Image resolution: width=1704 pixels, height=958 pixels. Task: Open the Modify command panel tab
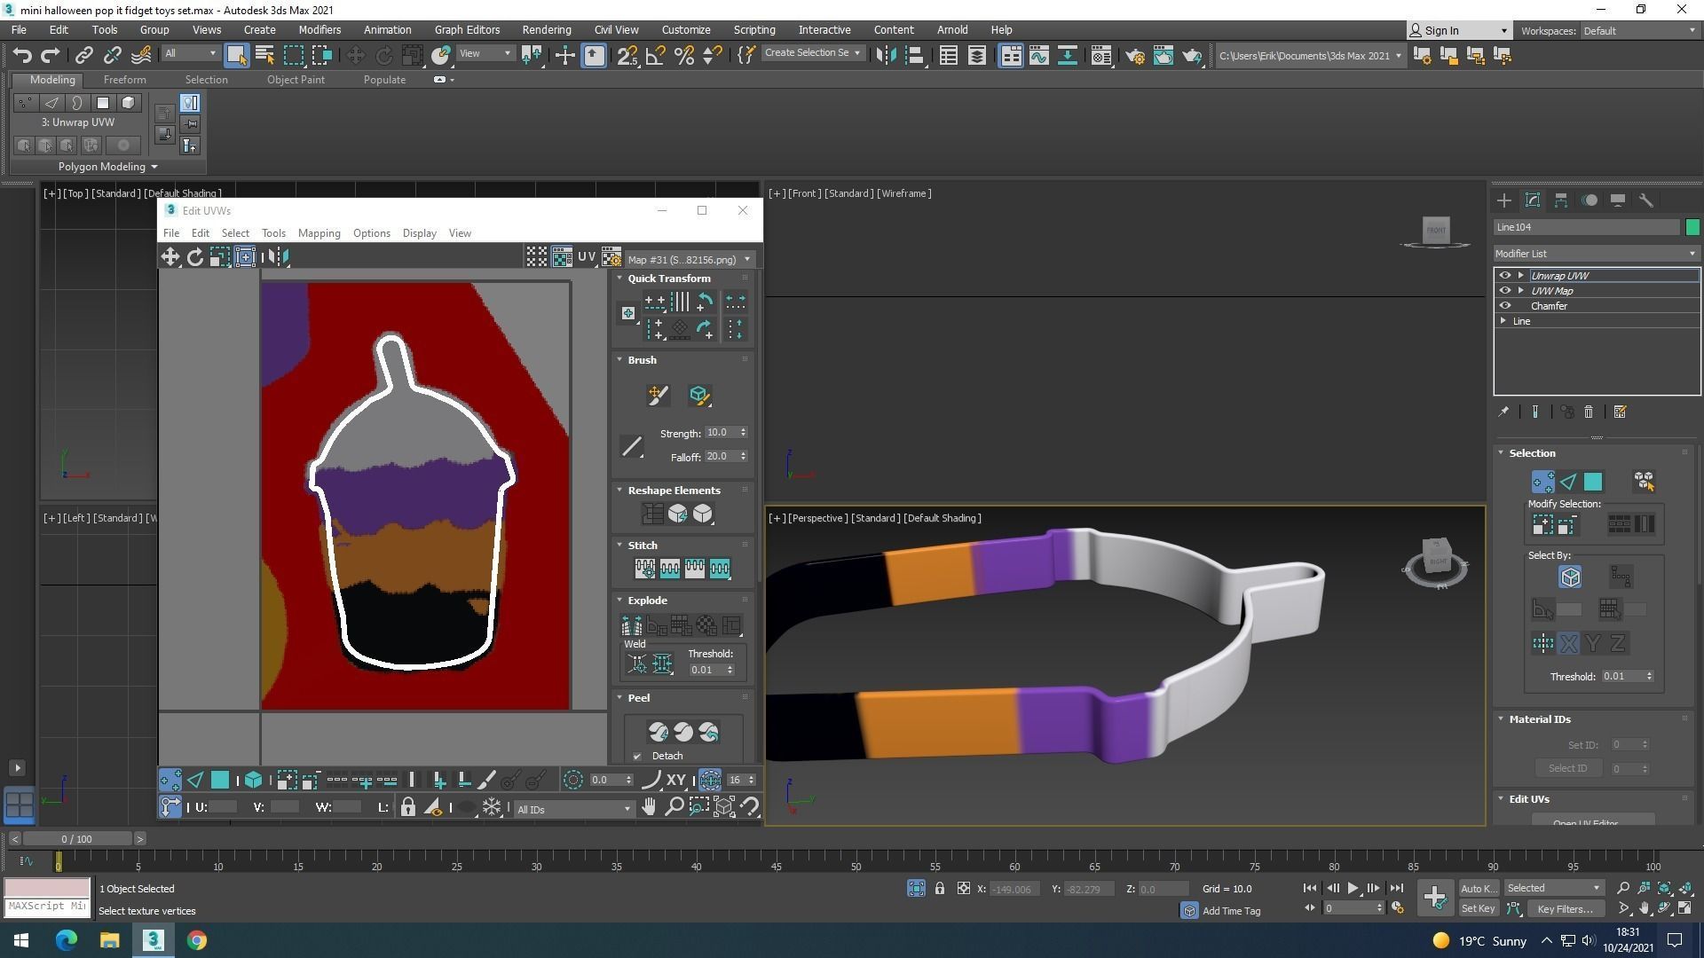1532,200
